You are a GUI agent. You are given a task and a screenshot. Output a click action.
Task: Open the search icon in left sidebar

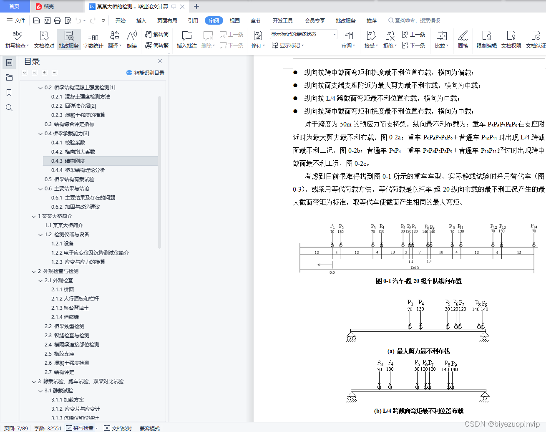point(9,108)
